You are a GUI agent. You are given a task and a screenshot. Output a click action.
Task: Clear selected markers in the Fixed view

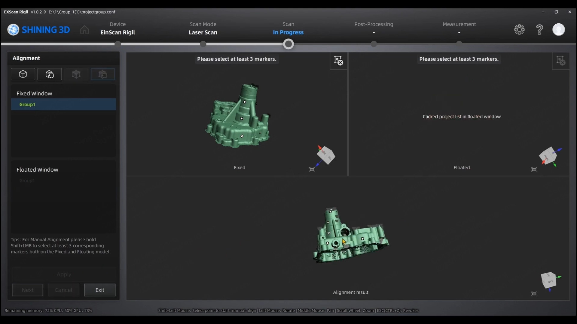pyautogui.click(x=339, y=61)
